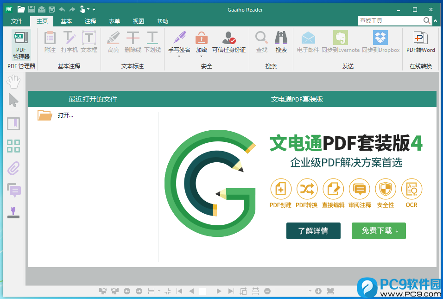Click the save floppy-disk icon in title bar
This screenshot has height=299, width=443.
point(32,9)
